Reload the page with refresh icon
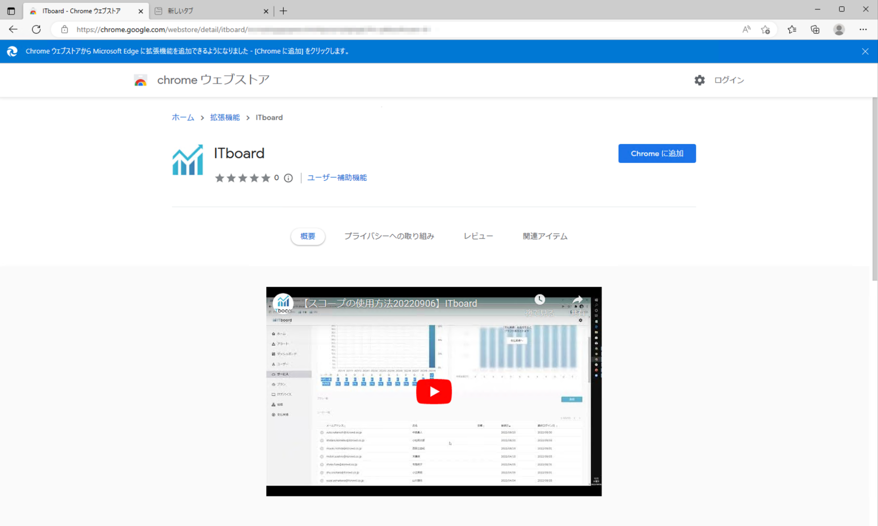Viewport: 878px width, 526px height. 36,29
